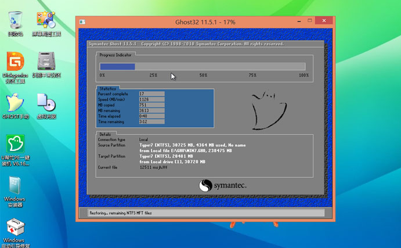Select the Speed value 1126
This screenshot has height=248, width=401.
151,99
